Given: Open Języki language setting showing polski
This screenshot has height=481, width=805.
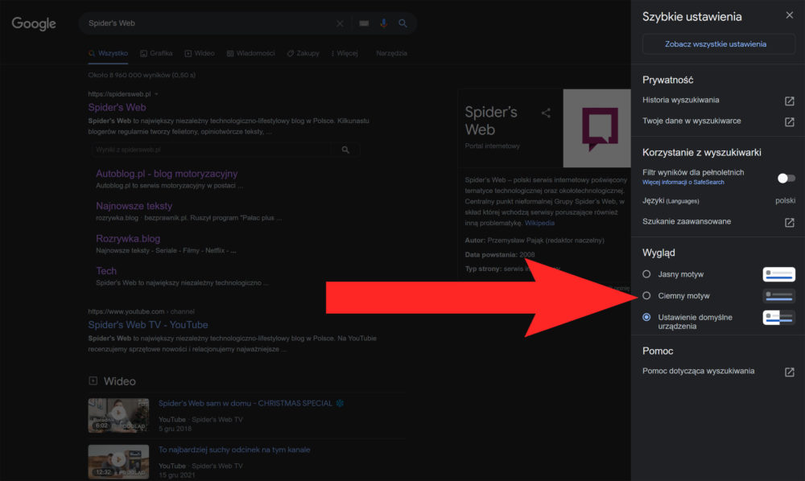Looking at the screenshot, I should point(718,200).
